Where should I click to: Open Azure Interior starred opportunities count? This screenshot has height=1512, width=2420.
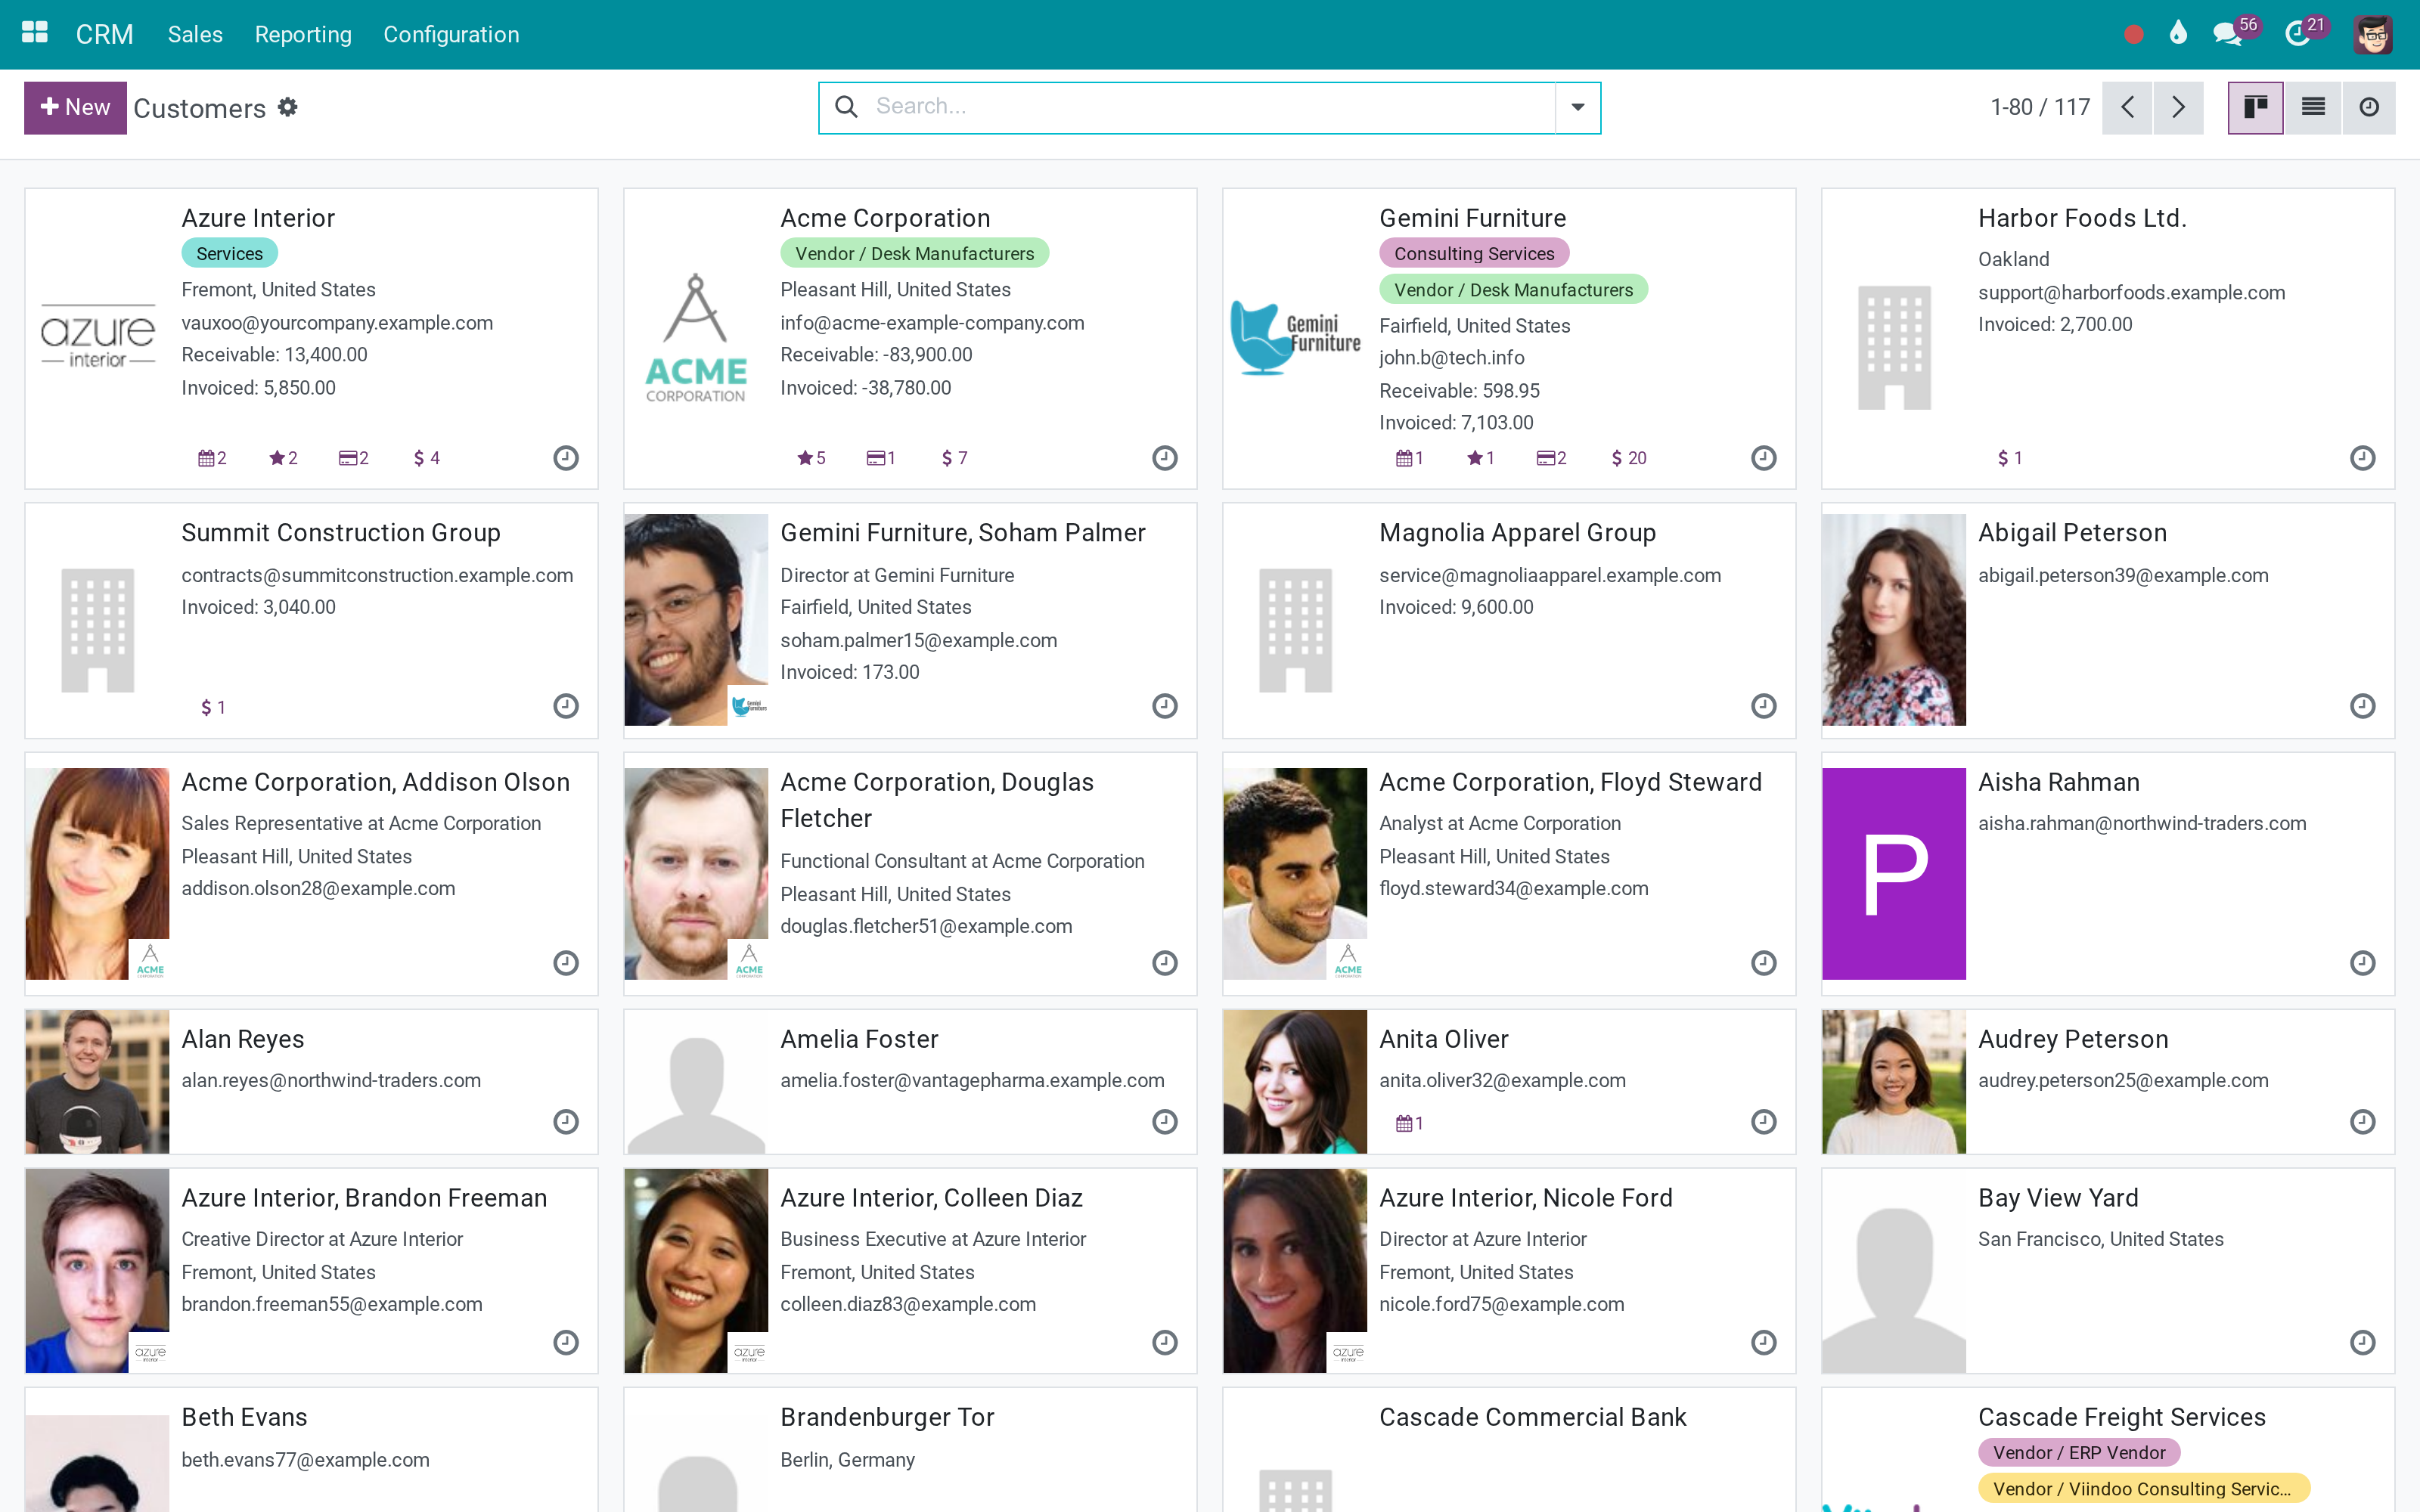click(283, 458)
